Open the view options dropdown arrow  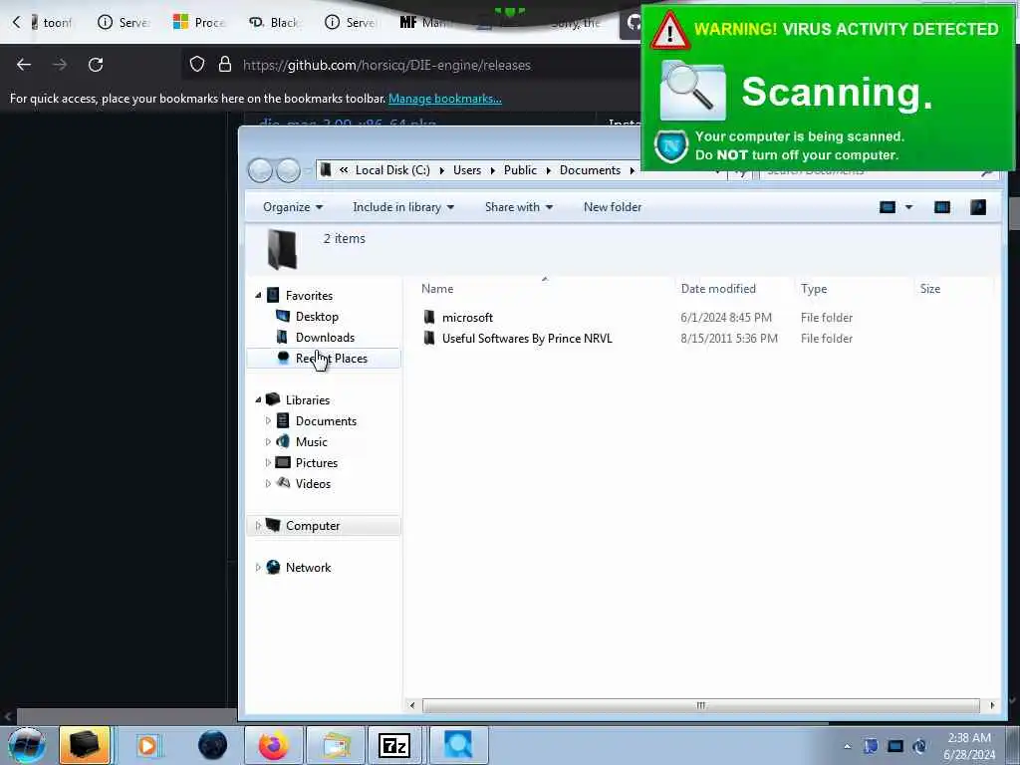point(908,207)
